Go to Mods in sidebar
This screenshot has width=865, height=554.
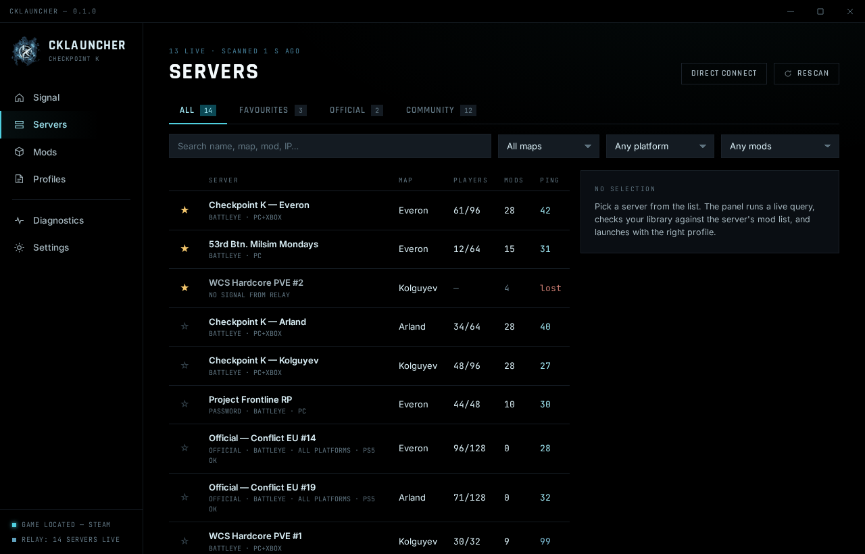pos(71,152)
